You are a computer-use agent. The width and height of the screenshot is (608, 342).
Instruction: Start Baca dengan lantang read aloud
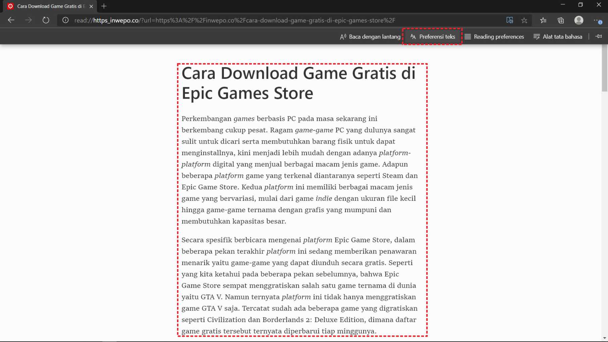(370, 37)
